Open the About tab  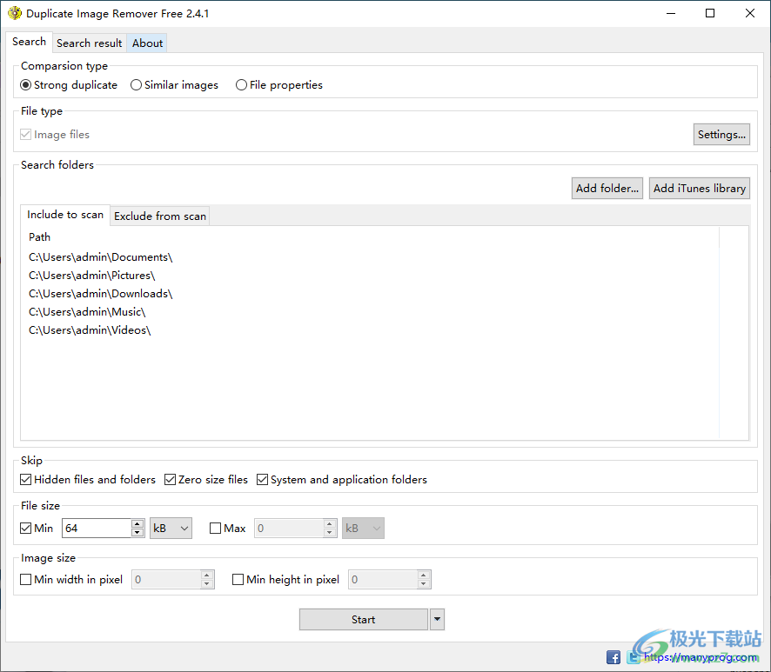coord(147,43)
